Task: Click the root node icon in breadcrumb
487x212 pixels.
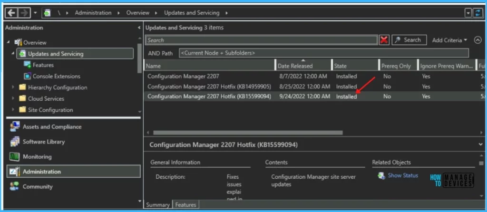Action: [x=47, y=13]
